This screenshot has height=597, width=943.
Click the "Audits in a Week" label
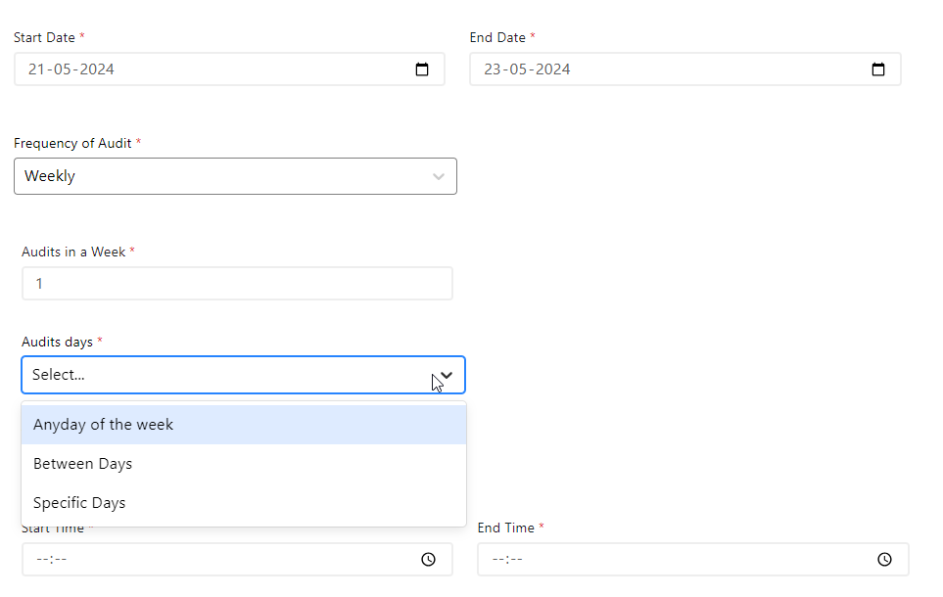pos(73,252)
